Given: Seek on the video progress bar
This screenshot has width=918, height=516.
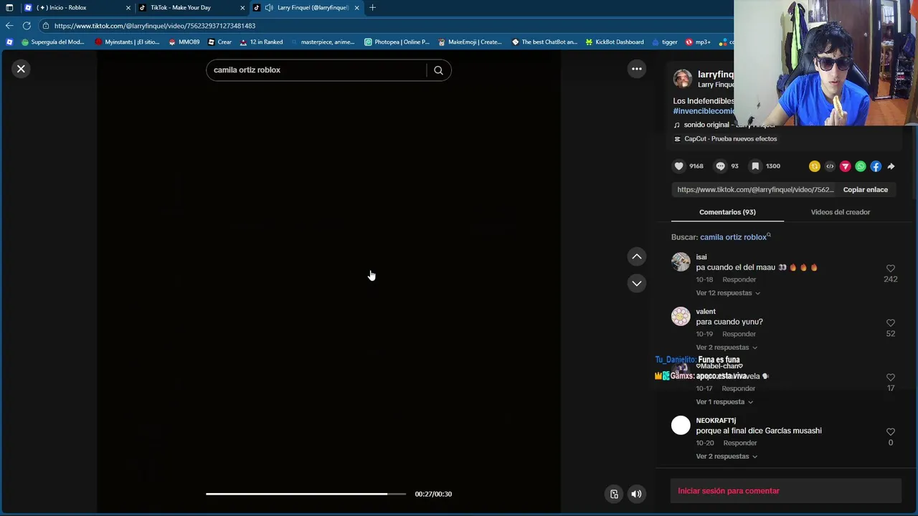Looking at the screenshot, I should pyautogui.click(x=306, y=494).
